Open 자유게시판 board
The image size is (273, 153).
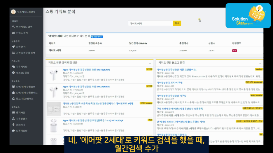point(22,67)
